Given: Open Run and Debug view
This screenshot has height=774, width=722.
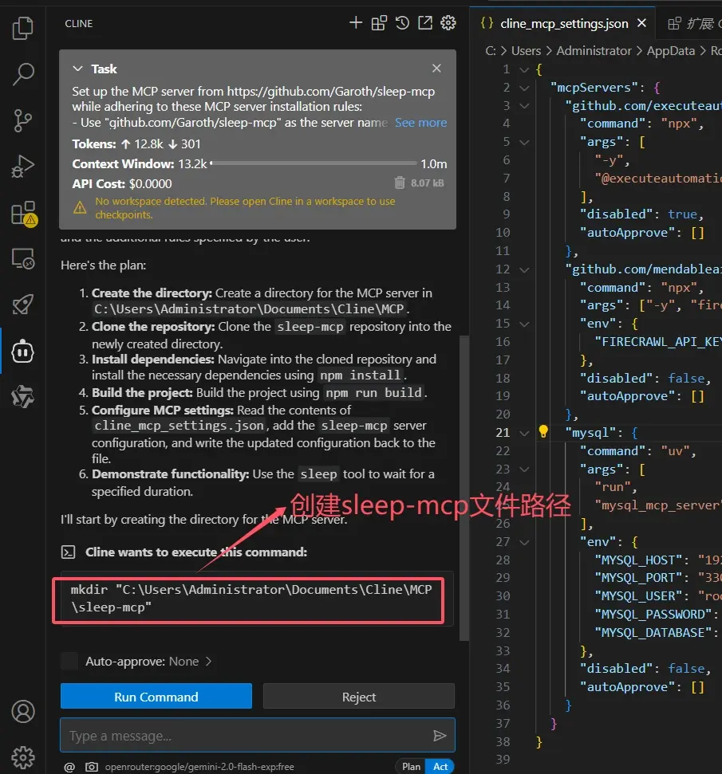Looking at the screenshot, I should click(x=23, y=167).
